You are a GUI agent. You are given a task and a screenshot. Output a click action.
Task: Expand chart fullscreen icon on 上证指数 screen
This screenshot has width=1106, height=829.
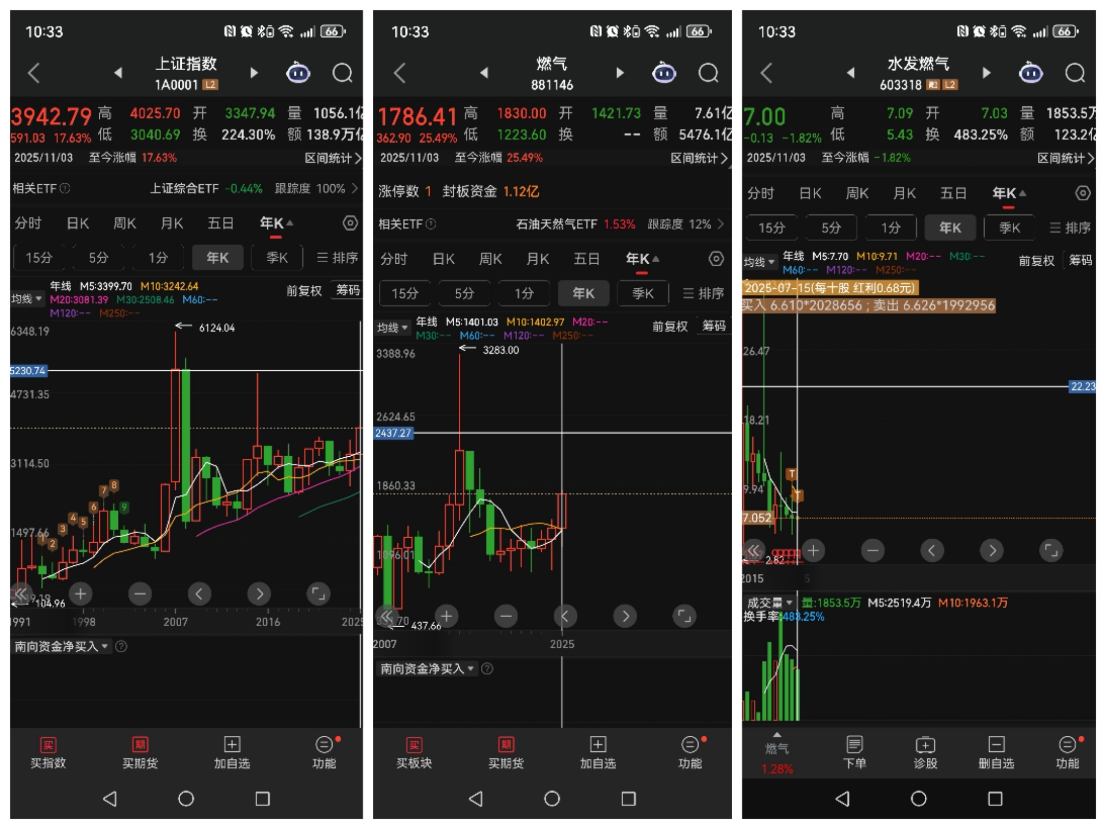click(318, 594)
